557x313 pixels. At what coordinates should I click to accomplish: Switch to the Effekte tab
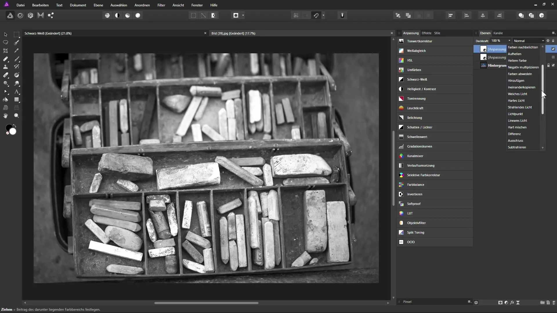426,33
